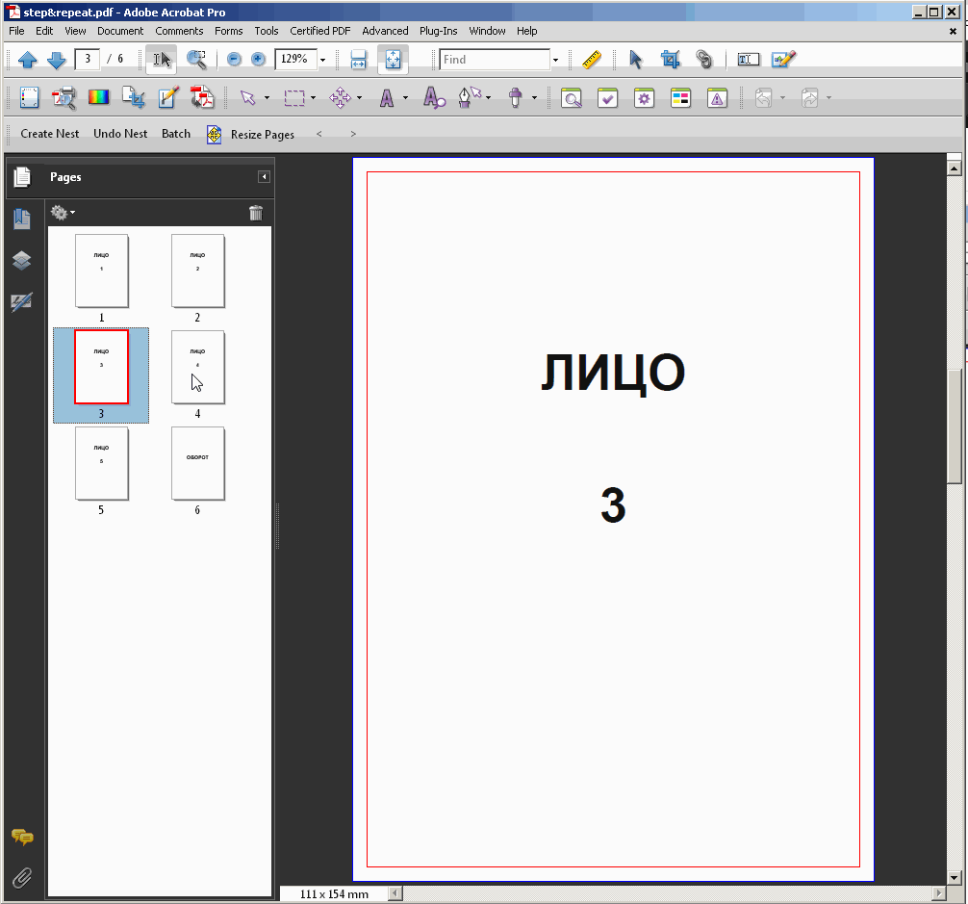Click Resize Pages button
The image size is (968, 904).
pyautogui.click(x=250, y=135)
